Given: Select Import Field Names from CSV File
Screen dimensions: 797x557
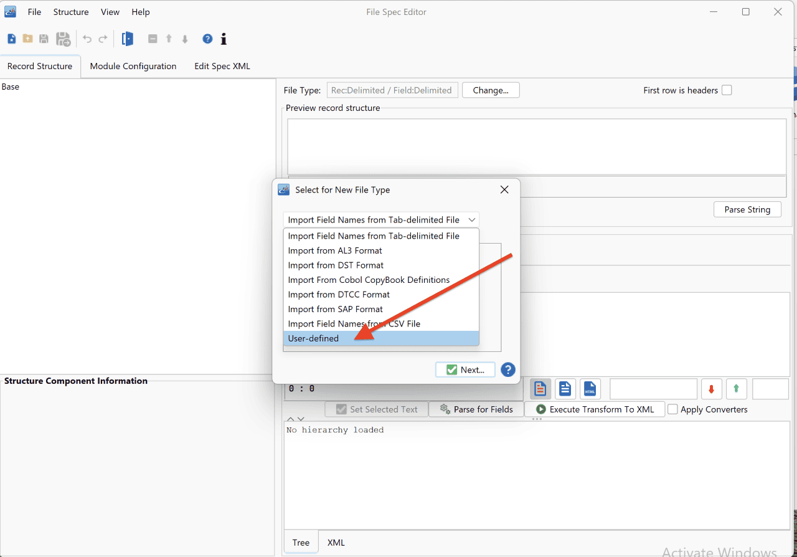Looking at the screenshot, I should tap(381, 324).
